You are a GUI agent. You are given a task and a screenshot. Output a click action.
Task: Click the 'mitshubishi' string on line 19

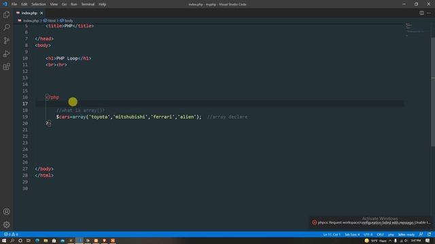point(130,117)
